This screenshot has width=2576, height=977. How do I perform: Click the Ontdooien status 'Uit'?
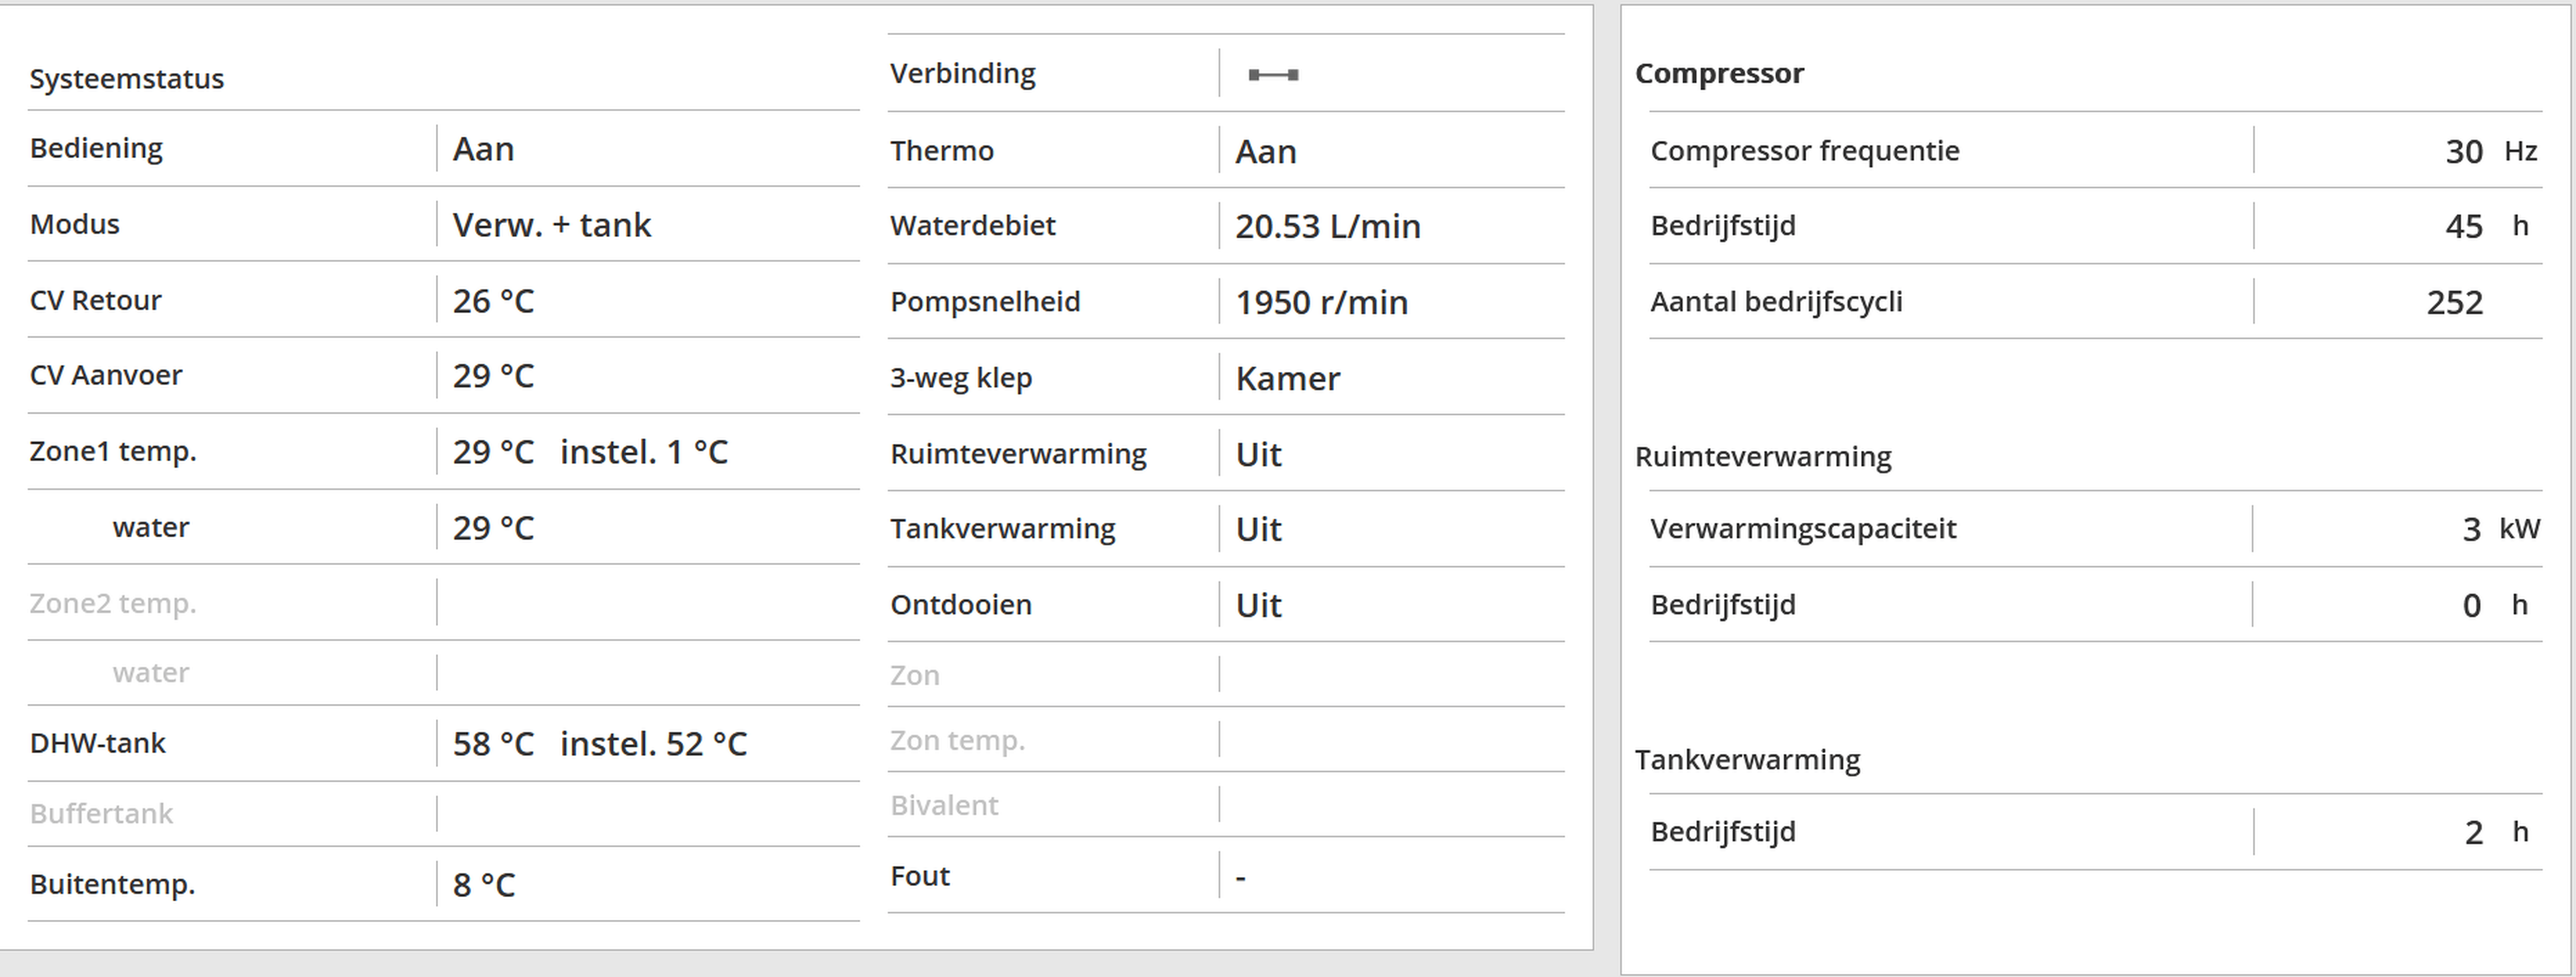pos(1258,606)
